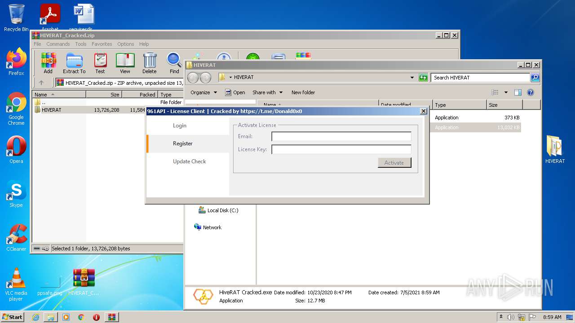This screenshot has width=575, height=323.
Task: Open the File menu in WinRAR
Action: (37, 44)
